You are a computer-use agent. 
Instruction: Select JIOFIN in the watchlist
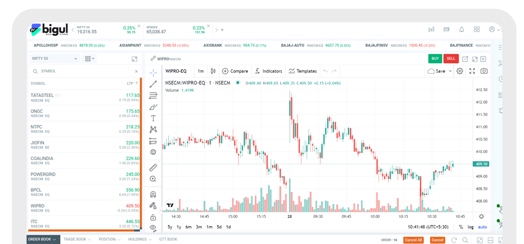tap(85, 145)
